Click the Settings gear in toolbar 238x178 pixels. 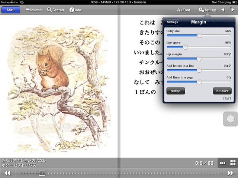[208, 10]
